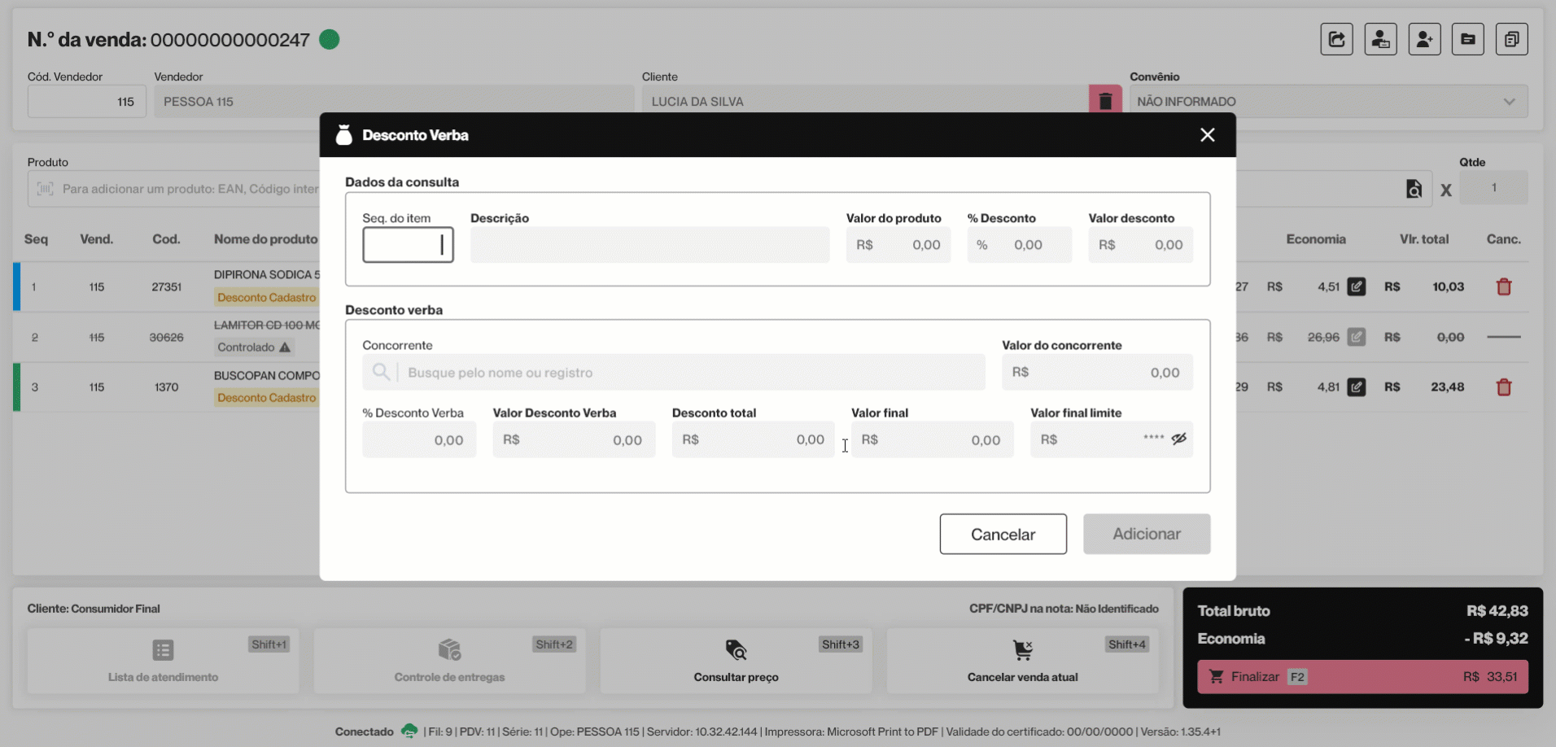Toggle visibility of Valor final limite

tap(1178, 439)
